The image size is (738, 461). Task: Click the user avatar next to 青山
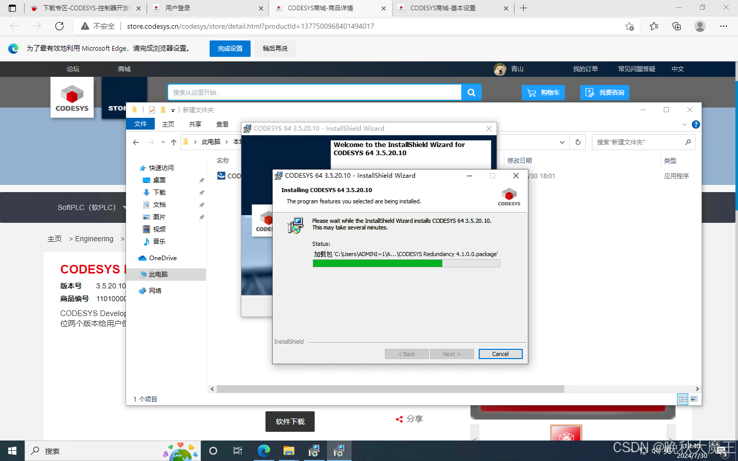(500, 69)
